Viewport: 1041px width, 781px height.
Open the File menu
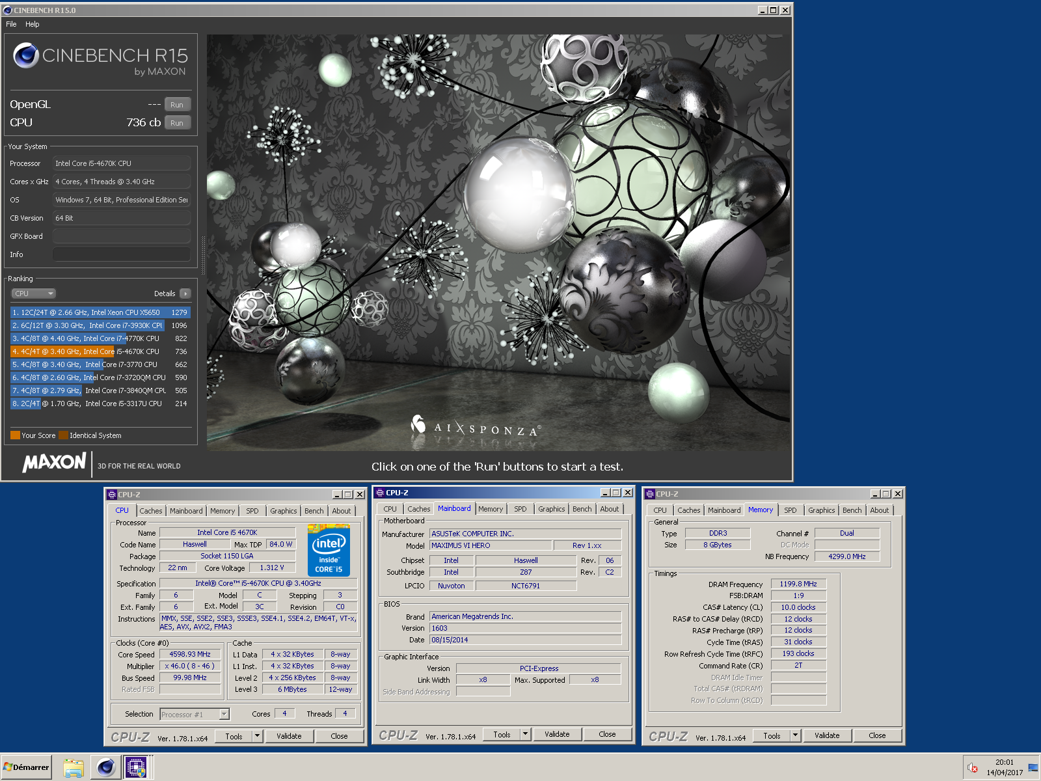click(x=11, y=24)
